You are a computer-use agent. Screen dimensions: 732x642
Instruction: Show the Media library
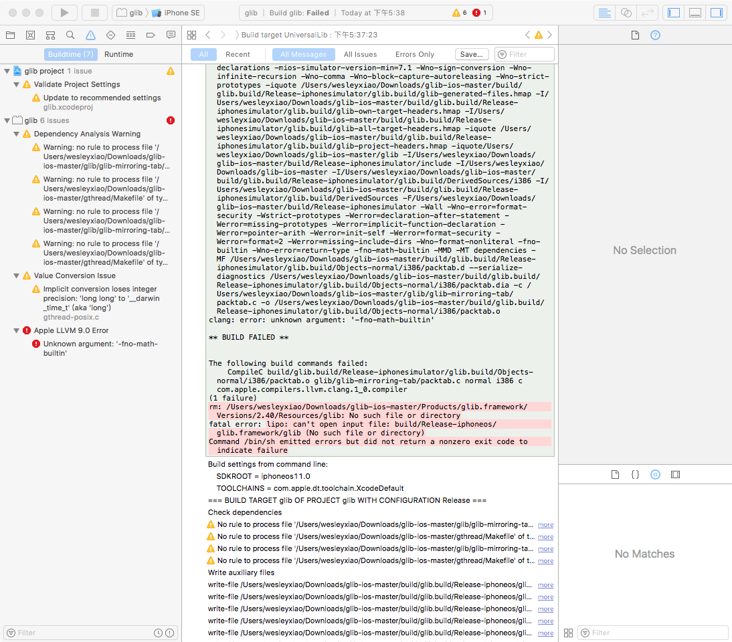(676, 475)
